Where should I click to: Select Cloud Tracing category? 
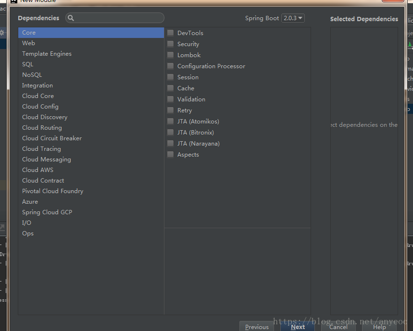[x=91, y=148]
